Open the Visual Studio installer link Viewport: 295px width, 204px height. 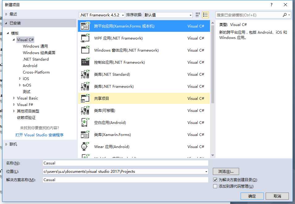39,135
